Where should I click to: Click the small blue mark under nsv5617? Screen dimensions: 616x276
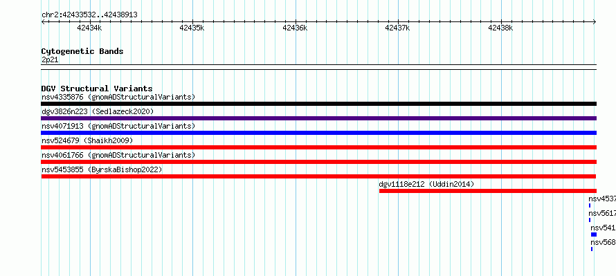[590, 220]
